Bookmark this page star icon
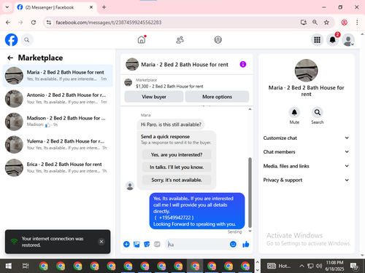The image size is (365, 273). click(326, 23)
